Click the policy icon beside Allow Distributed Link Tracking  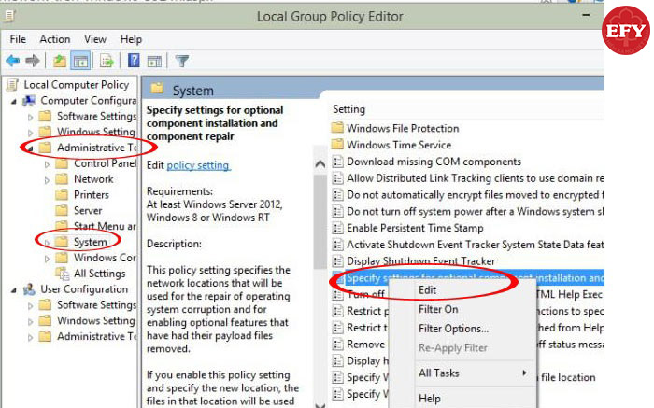coord(338,178)
